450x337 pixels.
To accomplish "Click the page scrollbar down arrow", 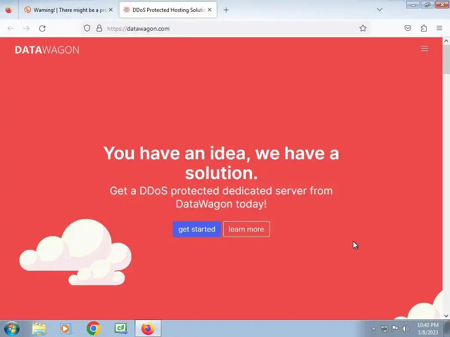I will (446, 316).
